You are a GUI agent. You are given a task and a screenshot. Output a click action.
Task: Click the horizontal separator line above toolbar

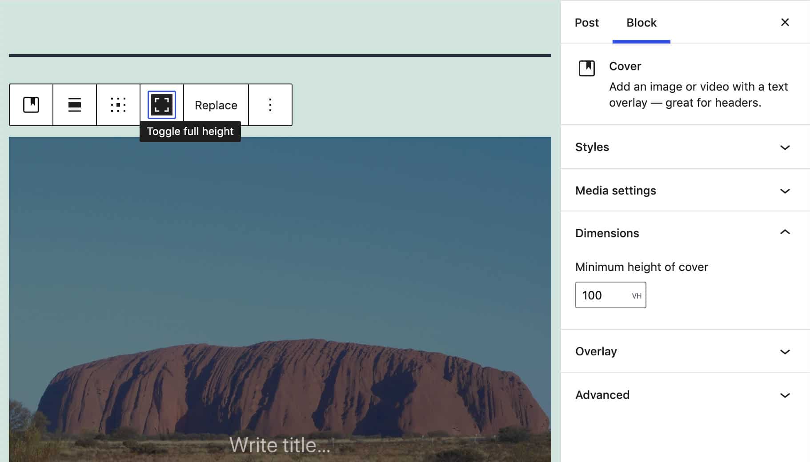point(280,56)
